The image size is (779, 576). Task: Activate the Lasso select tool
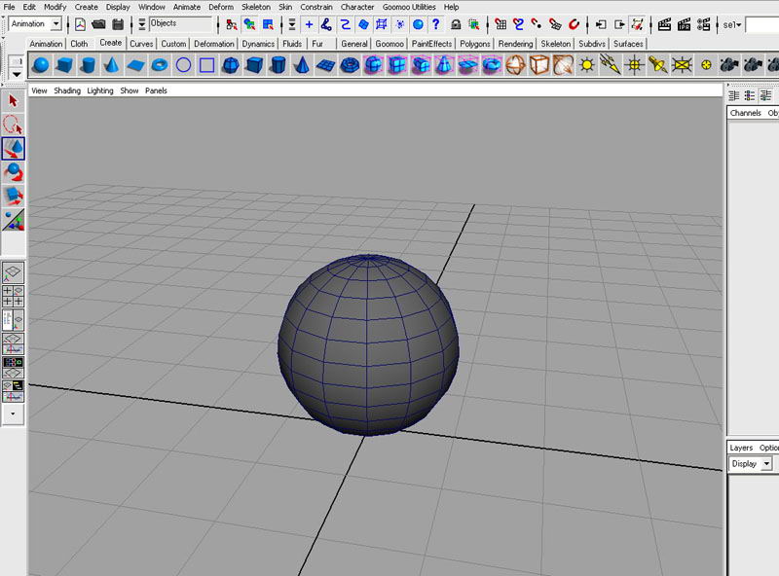13,125
